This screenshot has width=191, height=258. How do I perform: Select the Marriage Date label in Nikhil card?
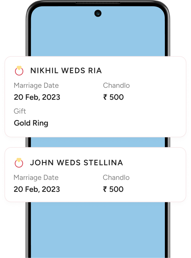[36, 86]
